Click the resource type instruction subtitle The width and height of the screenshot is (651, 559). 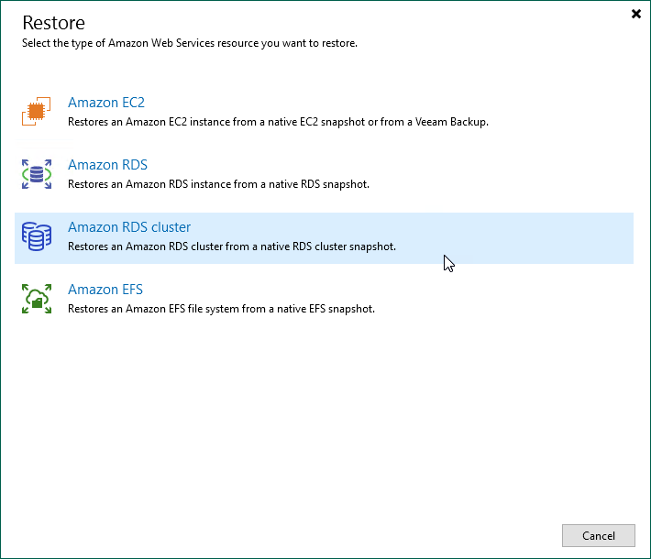[189, 43]
